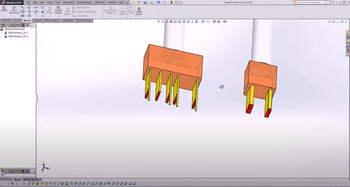Expand the Search Knowledge Base dropdown
The image size is (350, 187).
pyautogui.click(x=329, y=2)
